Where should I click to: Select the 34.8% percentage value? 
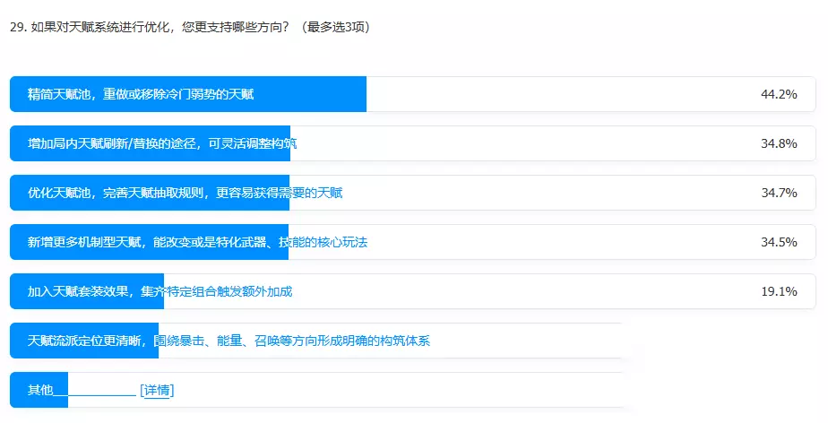pos(779,143)
